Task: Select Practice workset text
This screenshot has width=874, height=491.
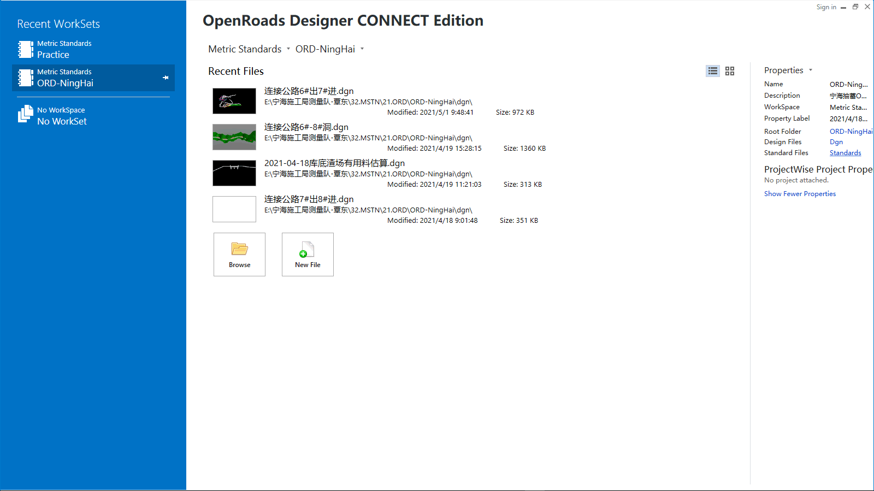Action: coord(53,55)
